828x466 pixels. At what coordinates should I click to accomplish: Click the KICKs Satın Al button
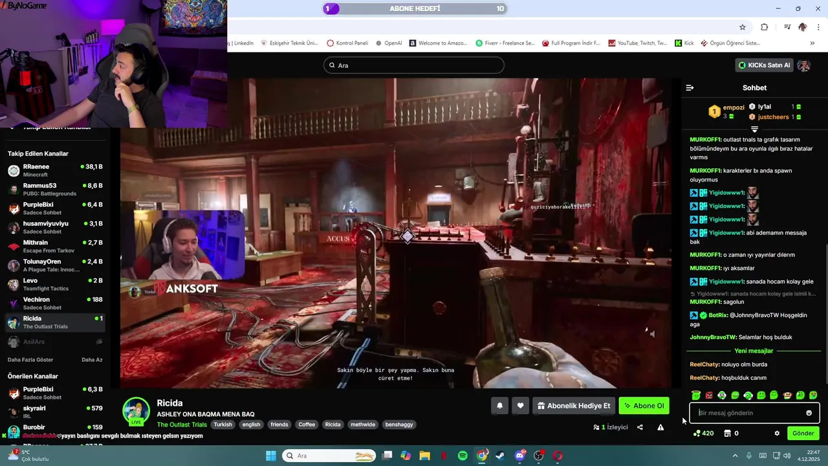pos(764,65)
